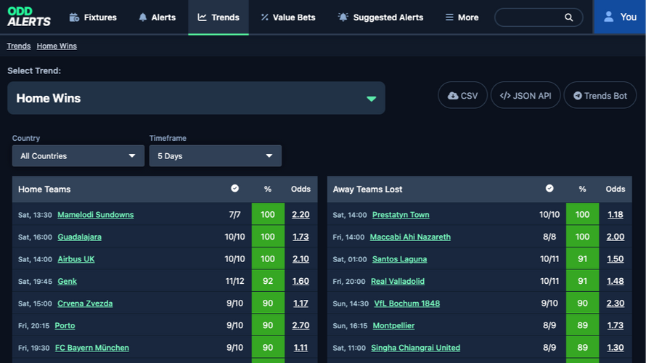Click Singha Chiangrai United odds 1.30

pyautogui.click(x=615, y=348)
